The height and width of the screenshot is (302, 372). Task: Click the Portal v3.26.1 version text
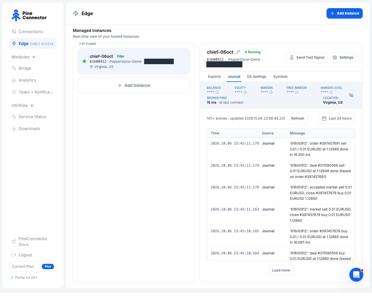26,278
